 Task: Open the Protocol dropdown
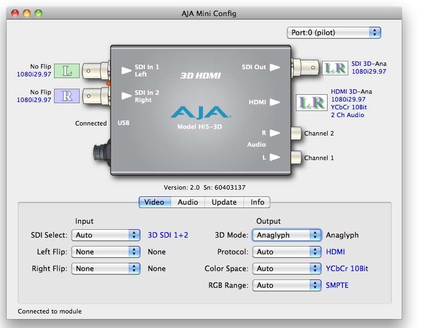pos(287,252)
